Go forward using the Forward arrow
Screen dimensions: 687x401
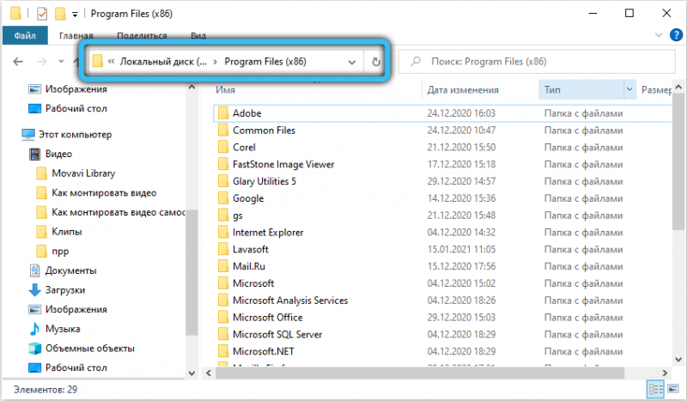click(x=41, y=62)
